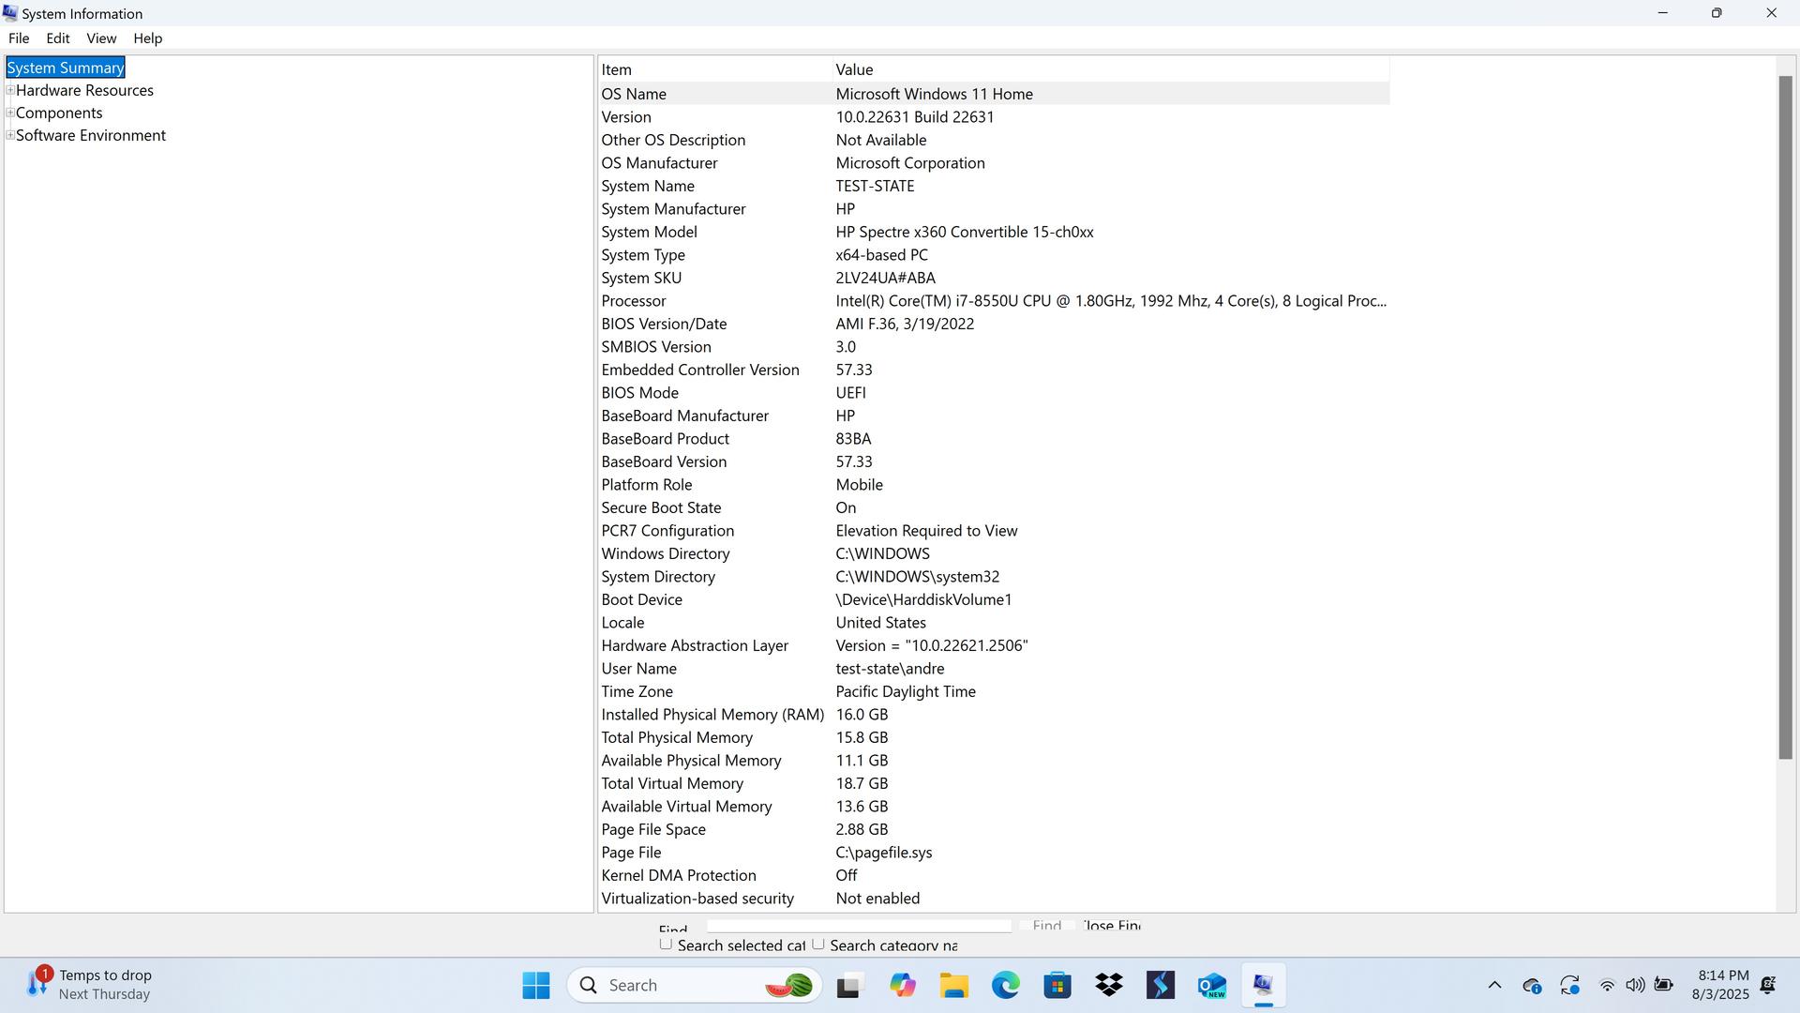Click the System Information taskbar icon
Screen dimensions: 1800x1013
tap(1263, 985)
